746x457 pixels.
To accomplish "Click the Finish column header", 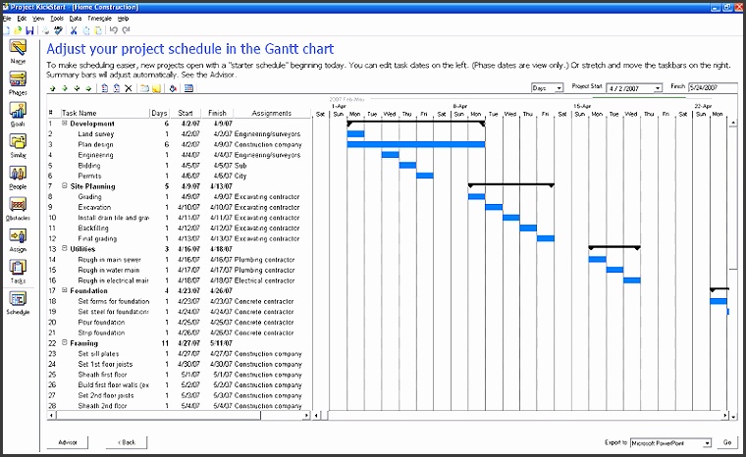I will [217, 113].
